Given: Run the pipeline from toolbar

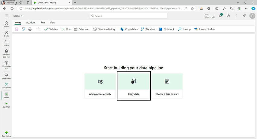Looking at the screenshot, I should 66,29.
